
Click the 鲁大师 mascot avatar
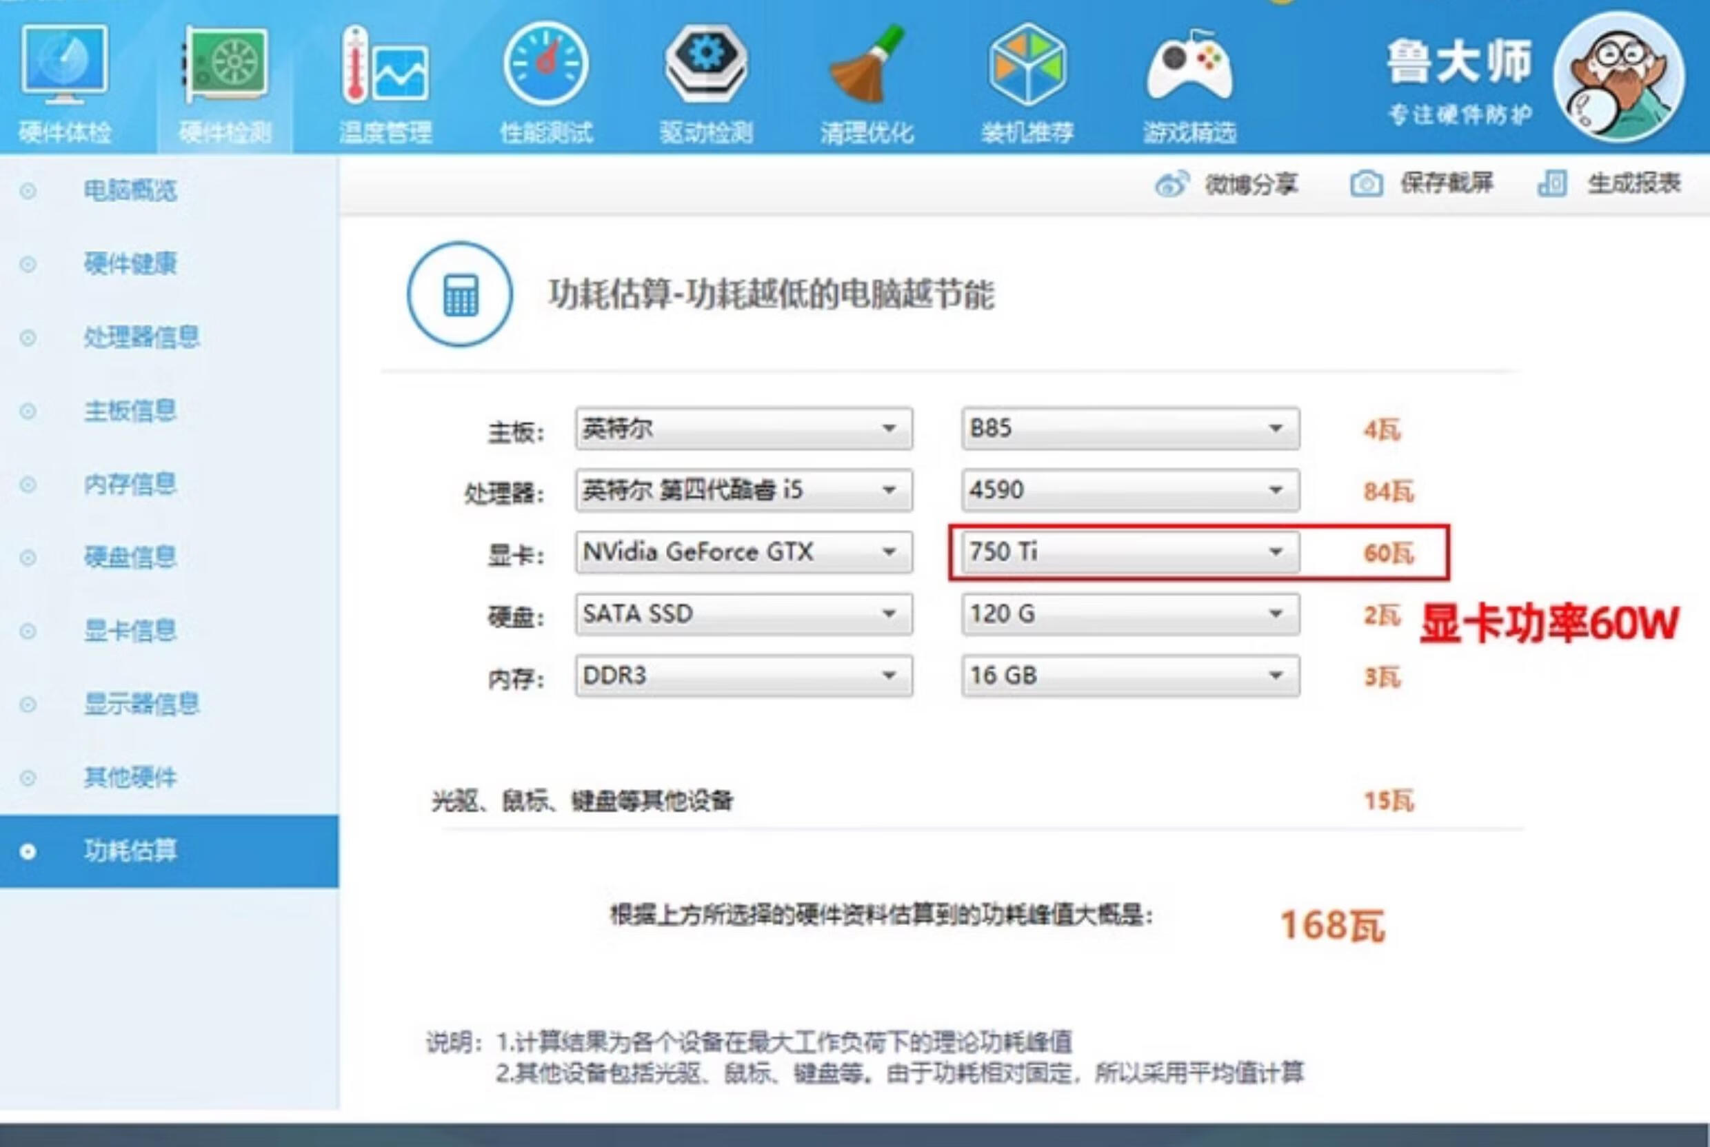(1618, 76)
